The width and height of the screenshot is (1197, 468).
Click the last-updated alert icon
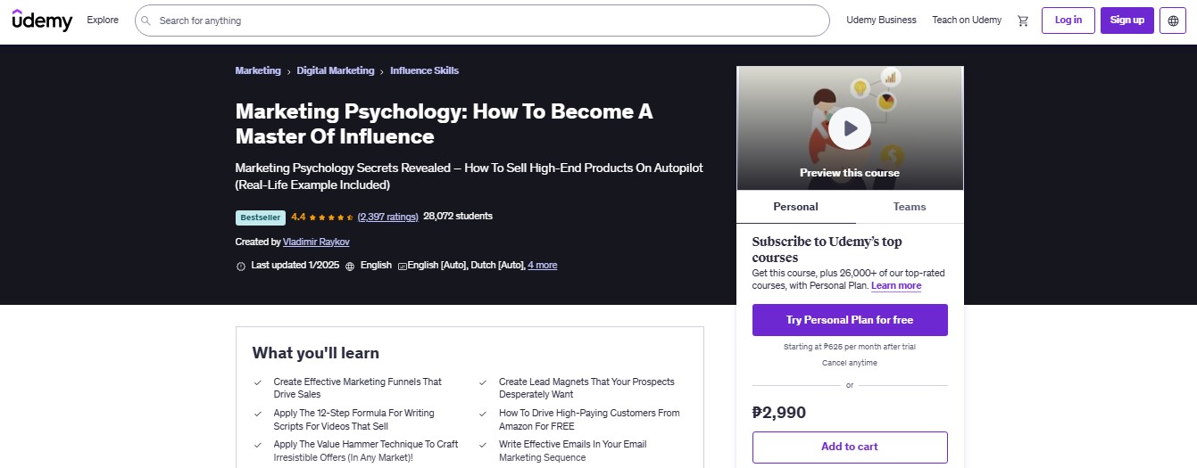(x=241, y=267)
